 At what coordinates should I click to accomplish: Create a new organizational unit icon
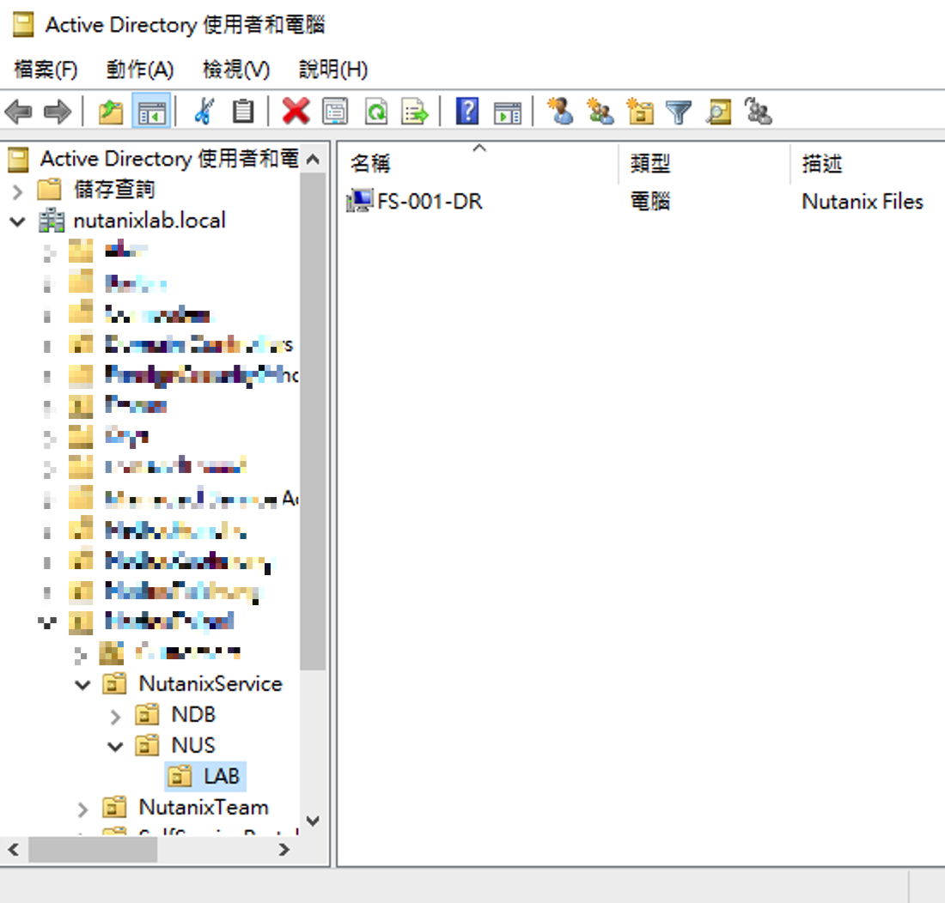(640, 112)
